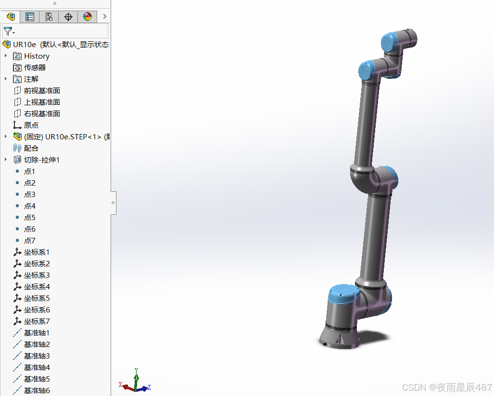Click the view orientation triad
The width and height of the screenshot is (494, 396).
coord(135,381)
